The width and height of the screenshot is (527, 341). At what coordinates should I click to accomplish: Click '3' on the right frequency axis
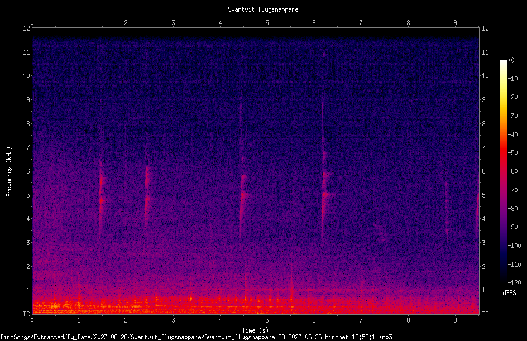coord(483,243)
